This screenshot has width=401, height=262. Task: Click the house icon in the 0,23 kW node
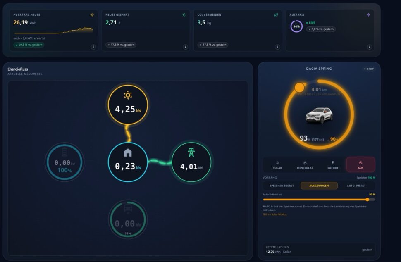tap(128, 152)
